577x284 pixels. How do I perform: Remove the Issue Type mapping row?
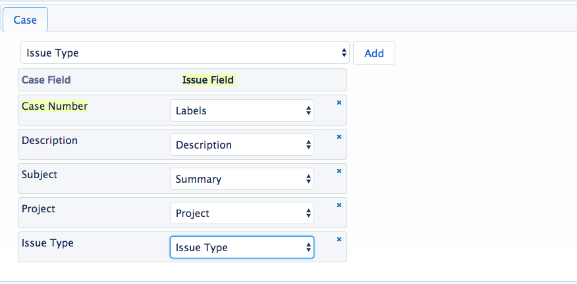click(x=339, y=239)
